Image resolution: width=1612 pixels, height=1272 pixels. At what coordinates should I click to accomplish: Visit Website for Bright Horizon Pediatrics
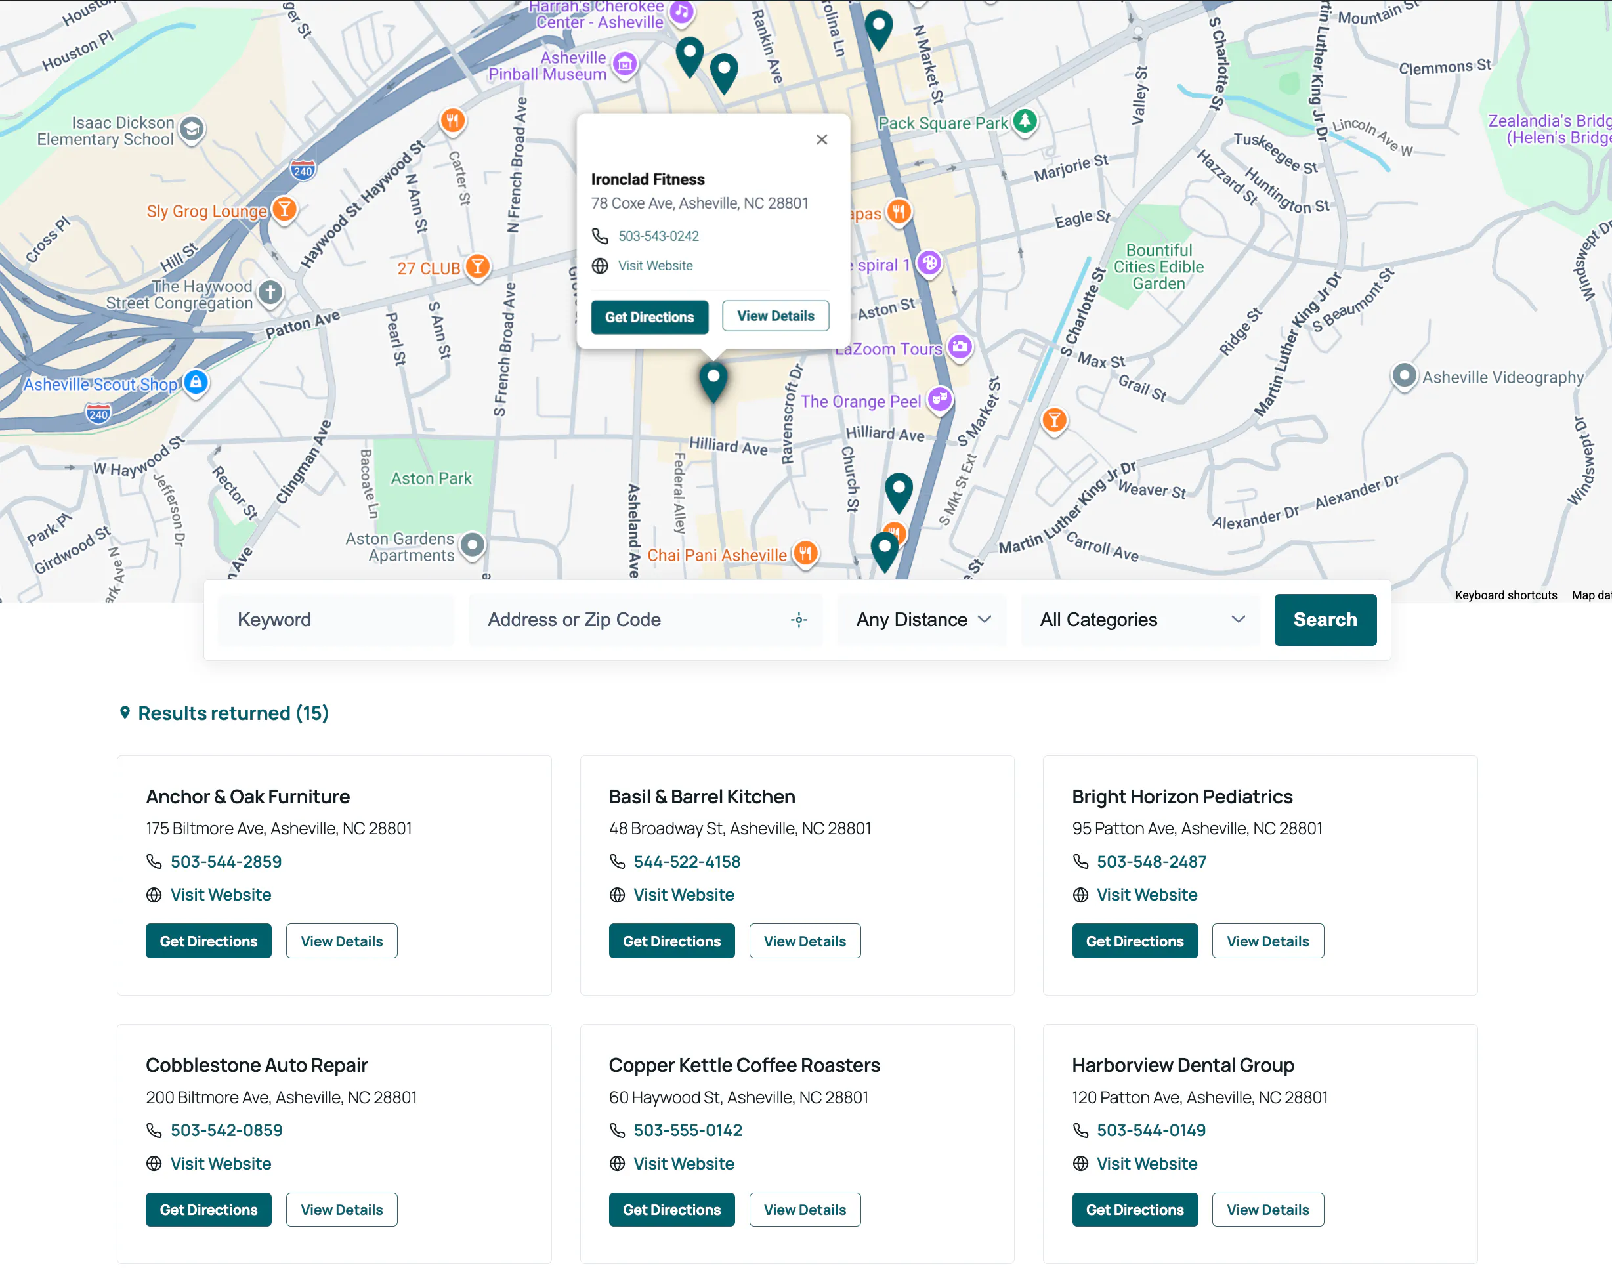pyautogui.click(x=1147, y=895)
